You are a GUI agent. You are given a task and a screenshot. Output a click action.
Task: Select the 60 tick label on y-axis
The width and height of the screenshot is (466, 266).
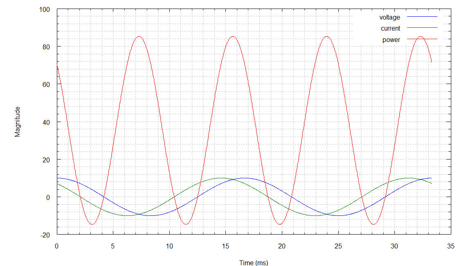(x=46, y=84)
